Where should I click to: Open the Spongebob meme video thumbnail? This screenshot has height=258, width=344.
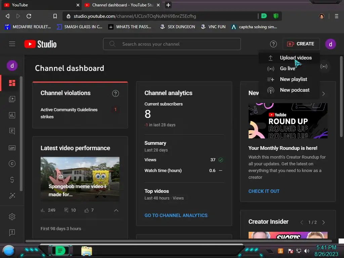pyautogui.click(x=80, y=179)
